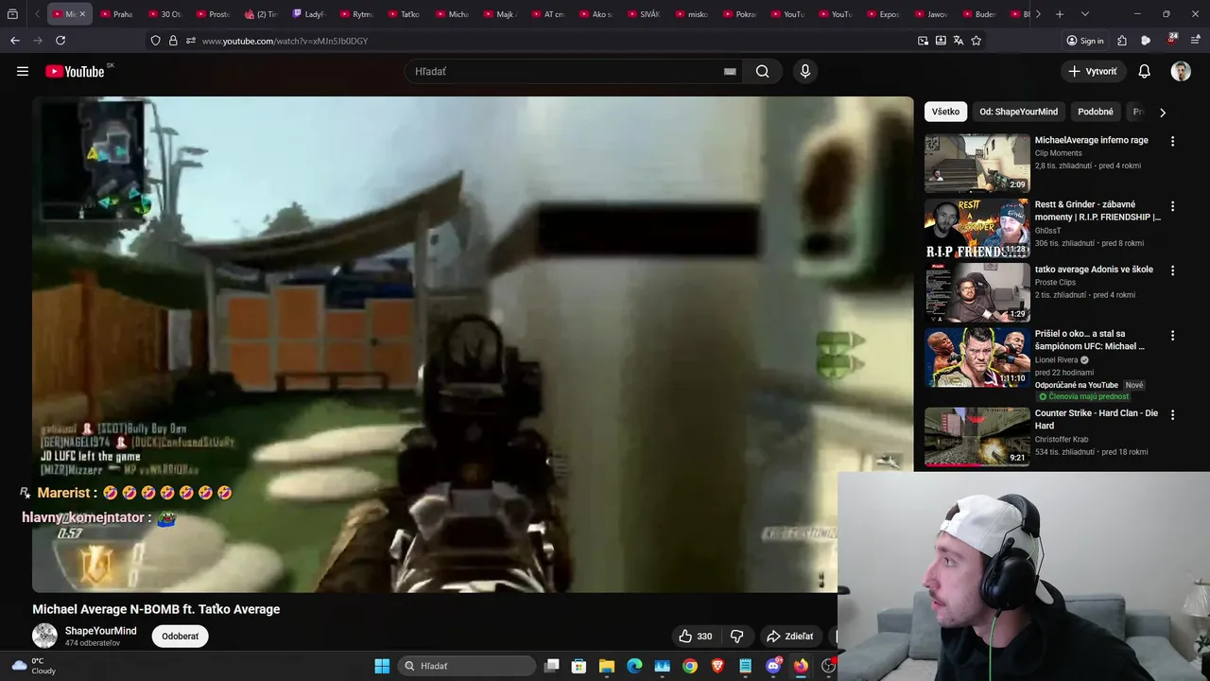Open options for Restt & Grinder video

1173,205
